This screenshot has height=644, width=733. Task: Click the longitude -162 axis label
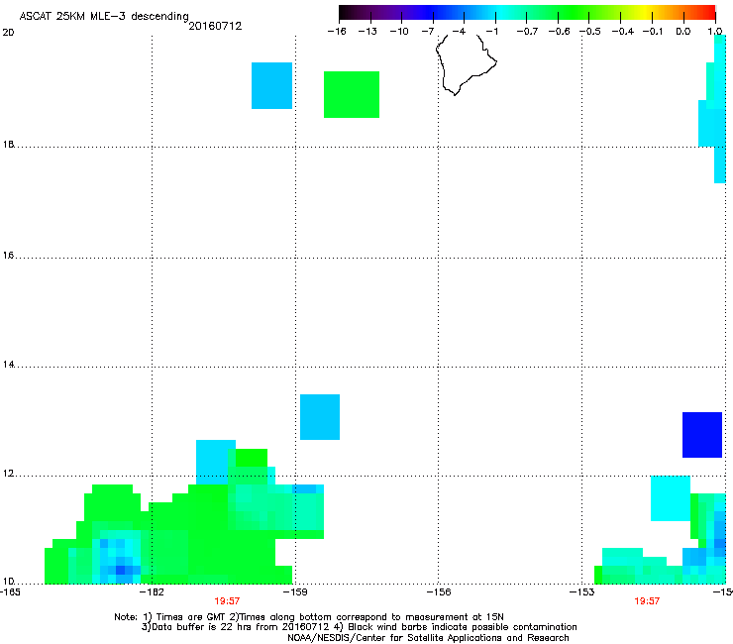pyautogui.click(x=152, y=592)
